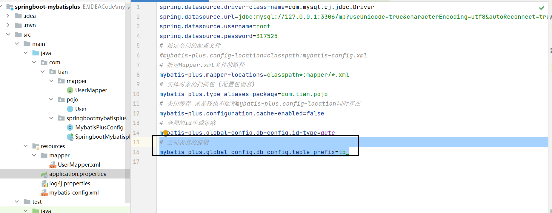552x213 pixels.
Task: Collapse the mapper folder under resources
Action: coord(34,155)
